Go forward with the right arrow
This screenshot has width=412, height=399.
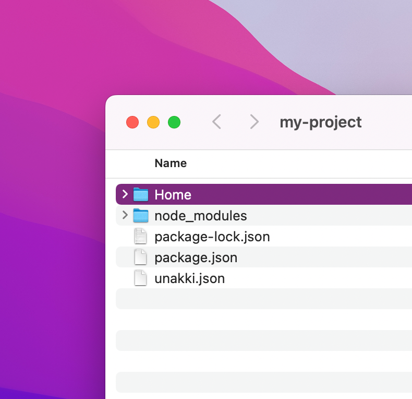[254, 122]
